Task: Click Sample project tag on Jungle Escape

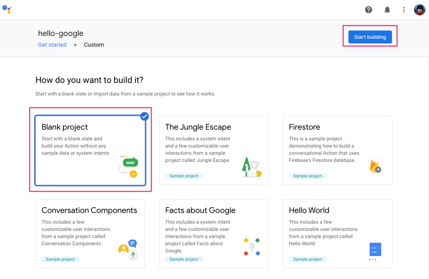Action: coord(184,176)
